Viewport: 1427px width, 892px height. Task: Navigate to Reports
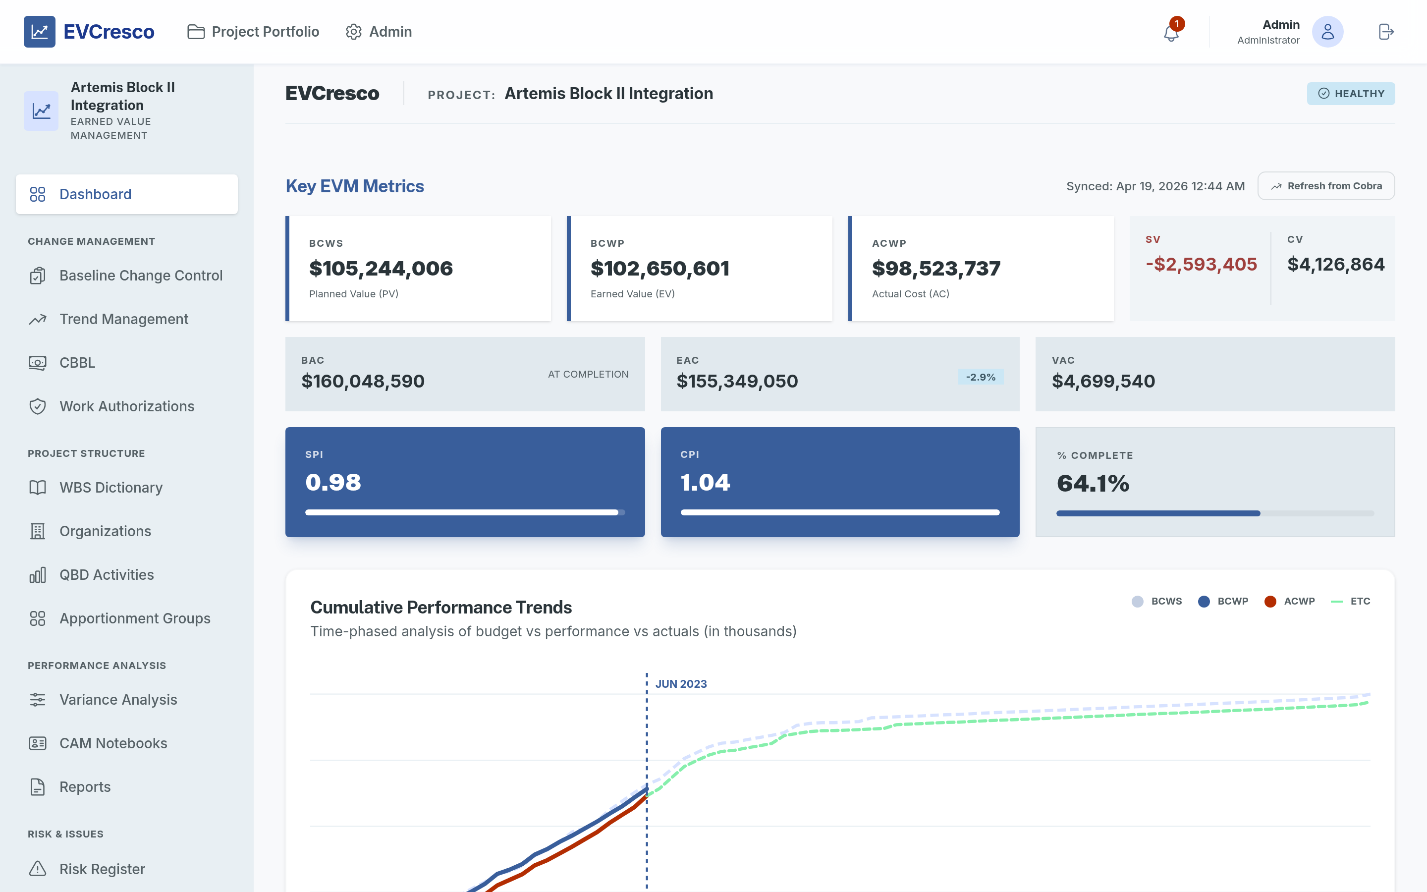[127, 787]
